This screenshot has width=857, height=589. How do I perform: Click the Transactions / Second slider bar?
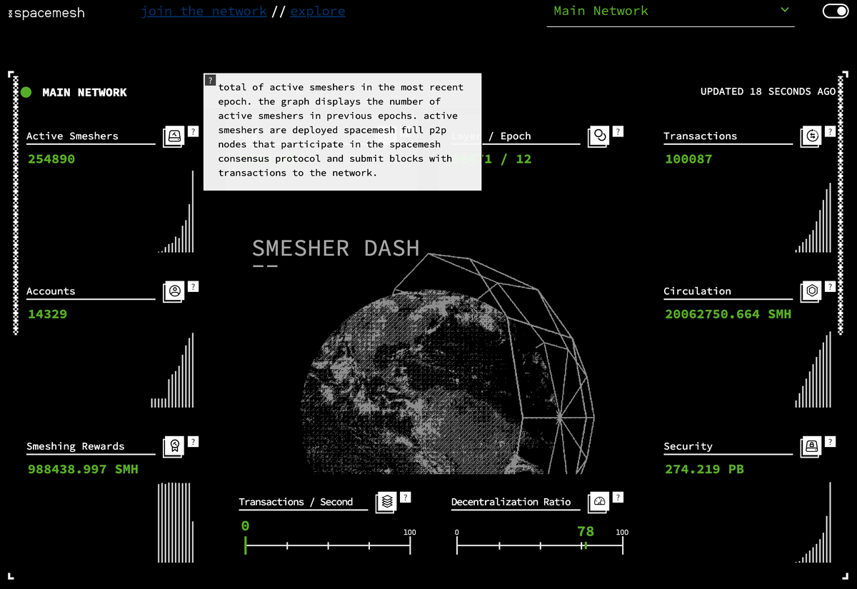(x=328, y=545)
